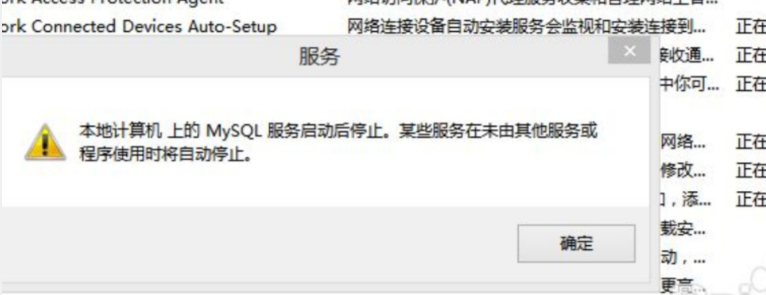
Task: Click the 网络连接设备自动安装服务 description cell
Action: point(525,26)
